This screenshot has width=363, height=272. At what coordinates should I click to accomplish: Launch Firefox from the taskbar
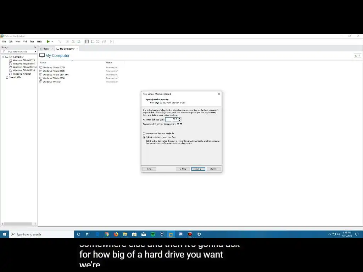tap(116, 234)
